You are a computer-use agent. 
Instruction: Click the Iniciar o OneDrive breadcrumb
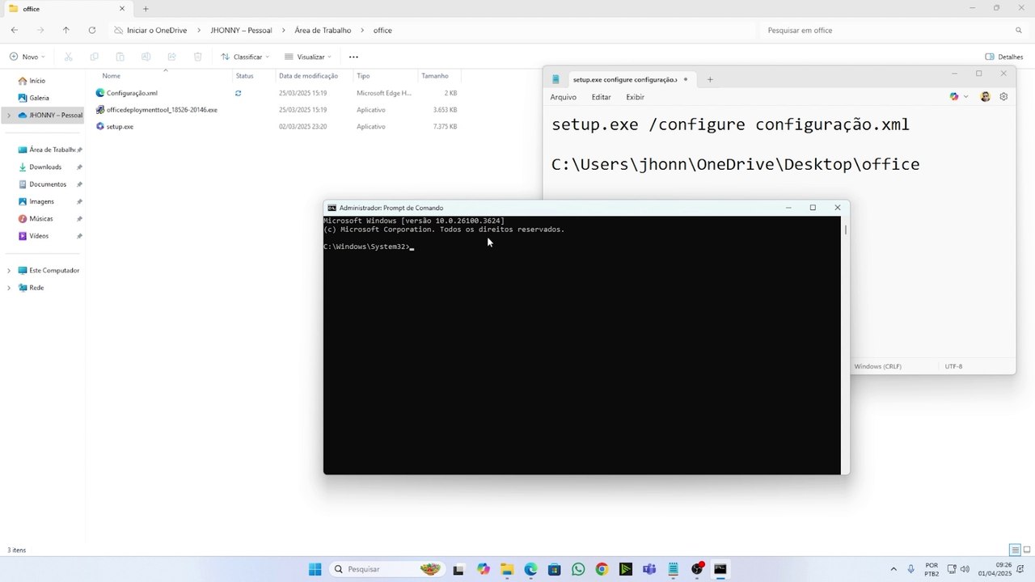[157, 30]
